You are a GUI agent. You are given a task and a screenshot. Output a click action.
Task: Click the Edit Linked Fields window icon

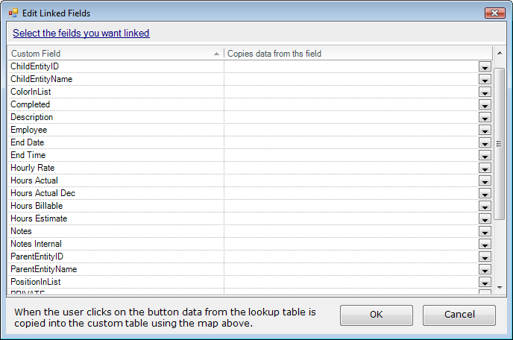13,13
